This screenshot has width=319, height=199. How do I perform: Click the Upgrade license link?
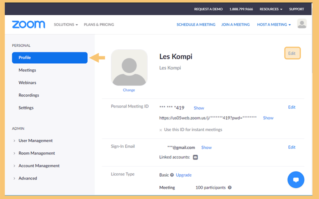click(184, 175)
